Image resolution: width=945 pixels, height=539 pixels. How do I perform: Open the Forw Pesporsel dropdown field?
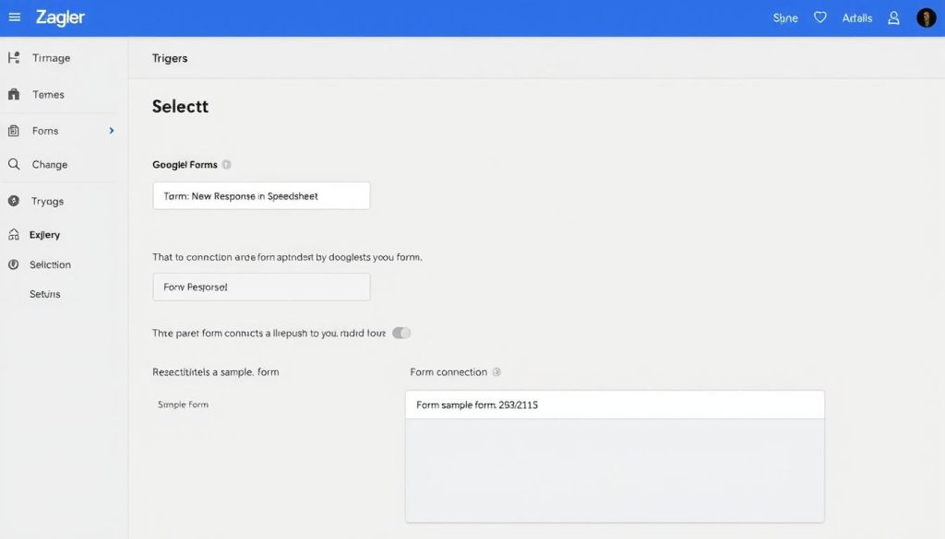(x=261, y=287)
